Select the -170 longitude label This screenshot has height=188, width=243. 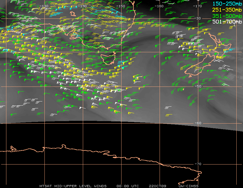pyautogui.click(x=197, y=6)
